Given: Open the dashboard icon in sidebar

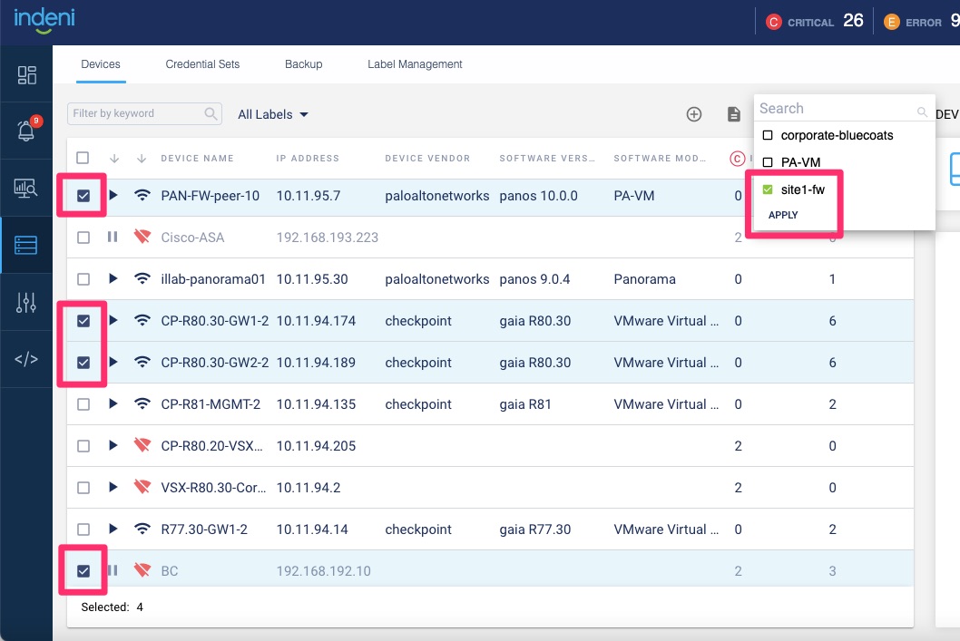Looking at the screenshot, I should (26, 75).
